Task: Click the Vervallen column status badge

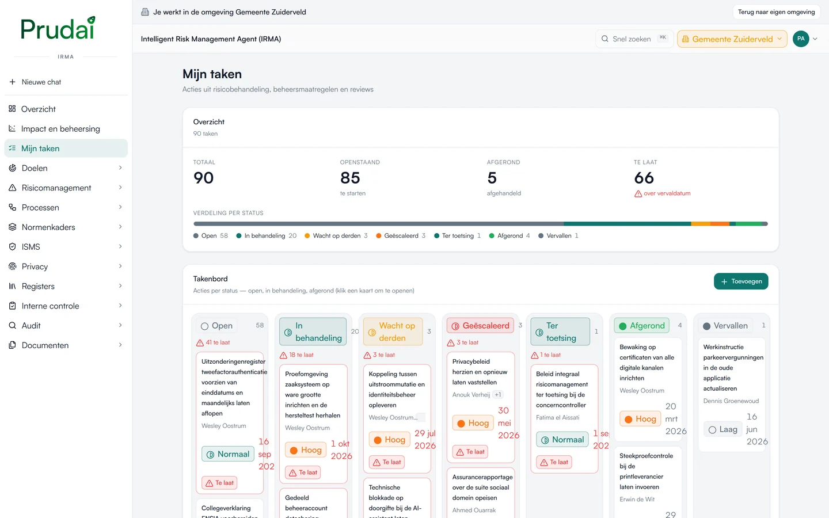Action: tap(725, 326)
